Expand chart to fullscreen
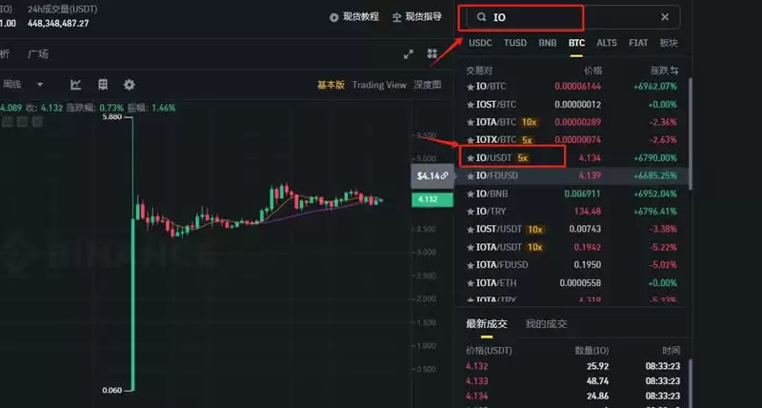Image resolution: width=762 pixels, height=408 pixels. [409, 54]
